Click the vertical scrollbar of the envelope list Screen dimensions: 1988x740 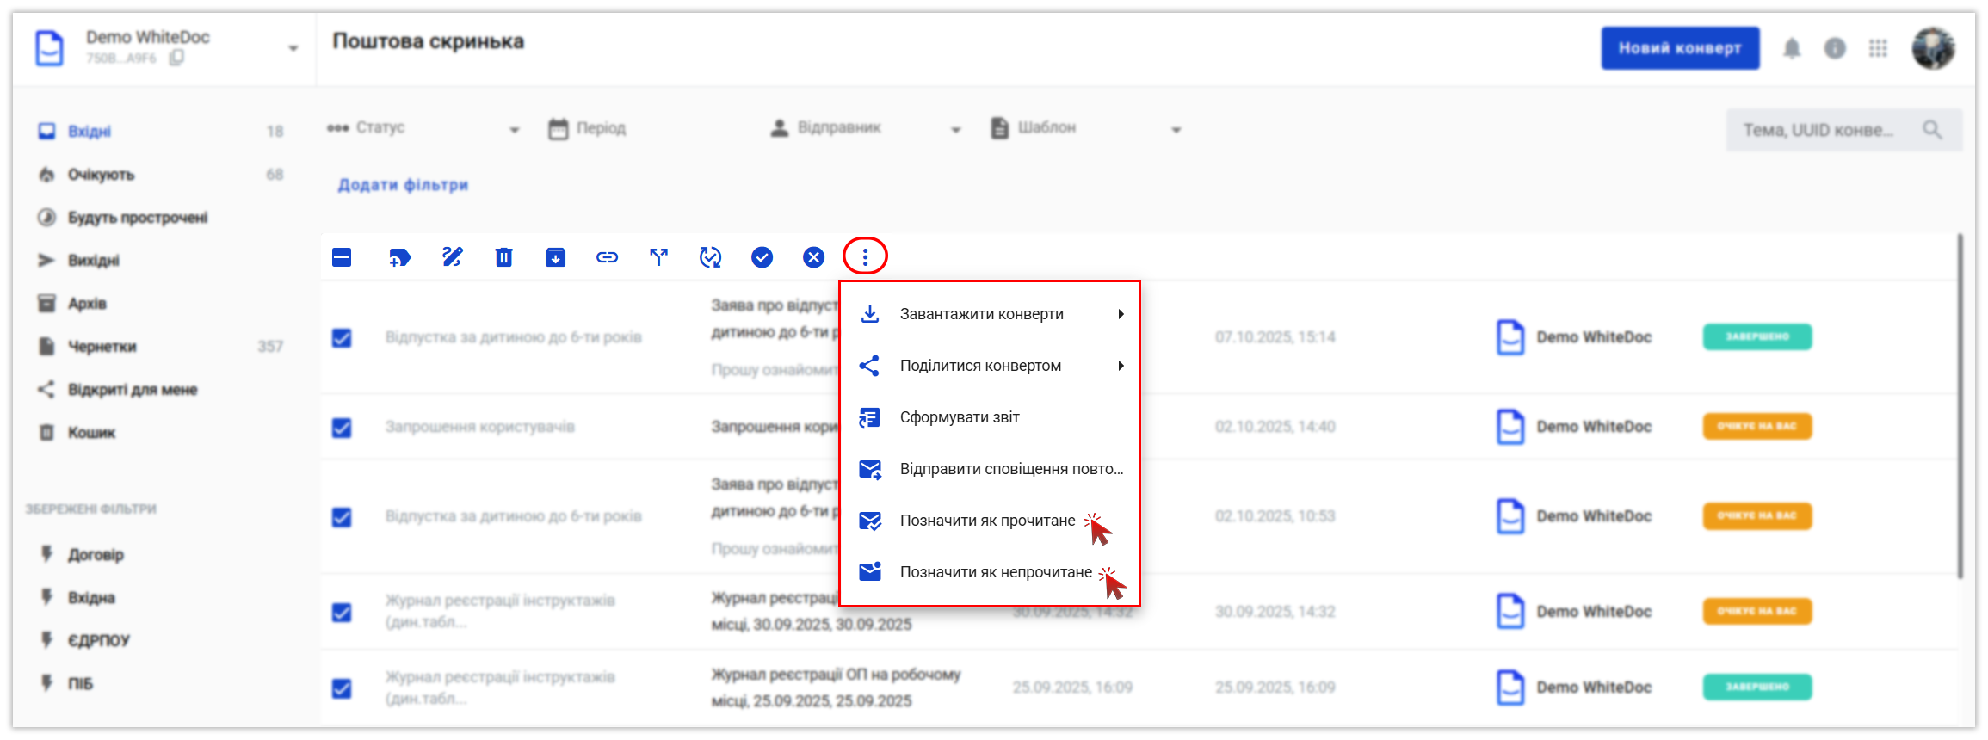click(x=1960, y=406)
